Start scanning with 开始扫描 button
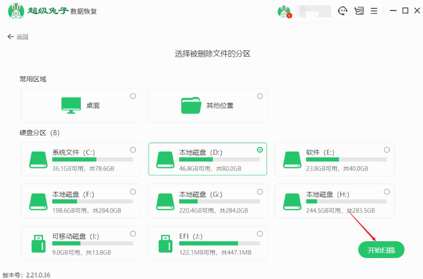 click(381, 250)
